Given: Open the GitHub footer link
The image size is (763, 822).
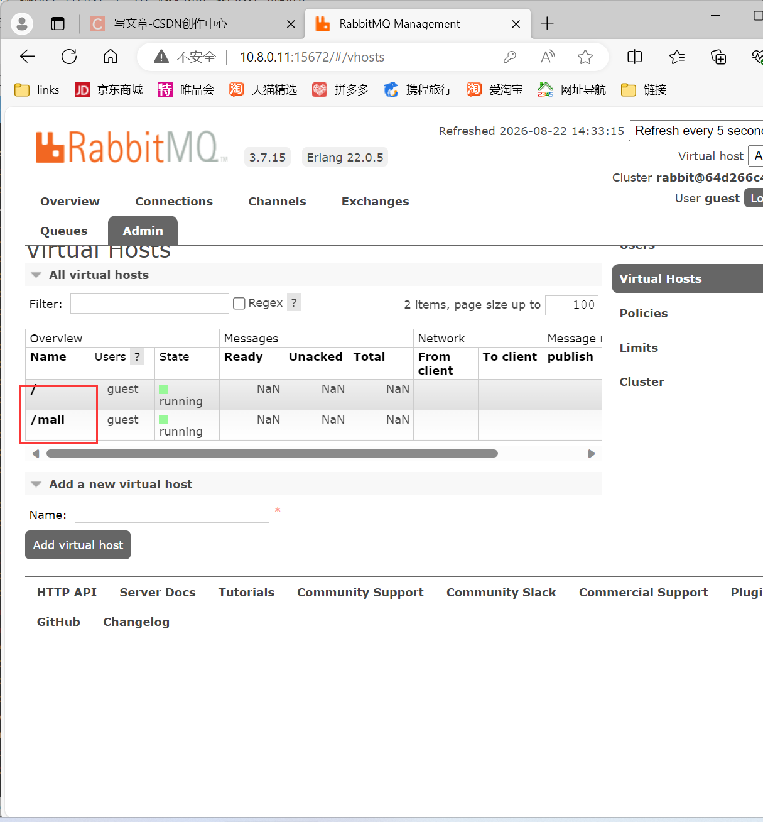Looking at the screenshot, I should pos(58,622).
